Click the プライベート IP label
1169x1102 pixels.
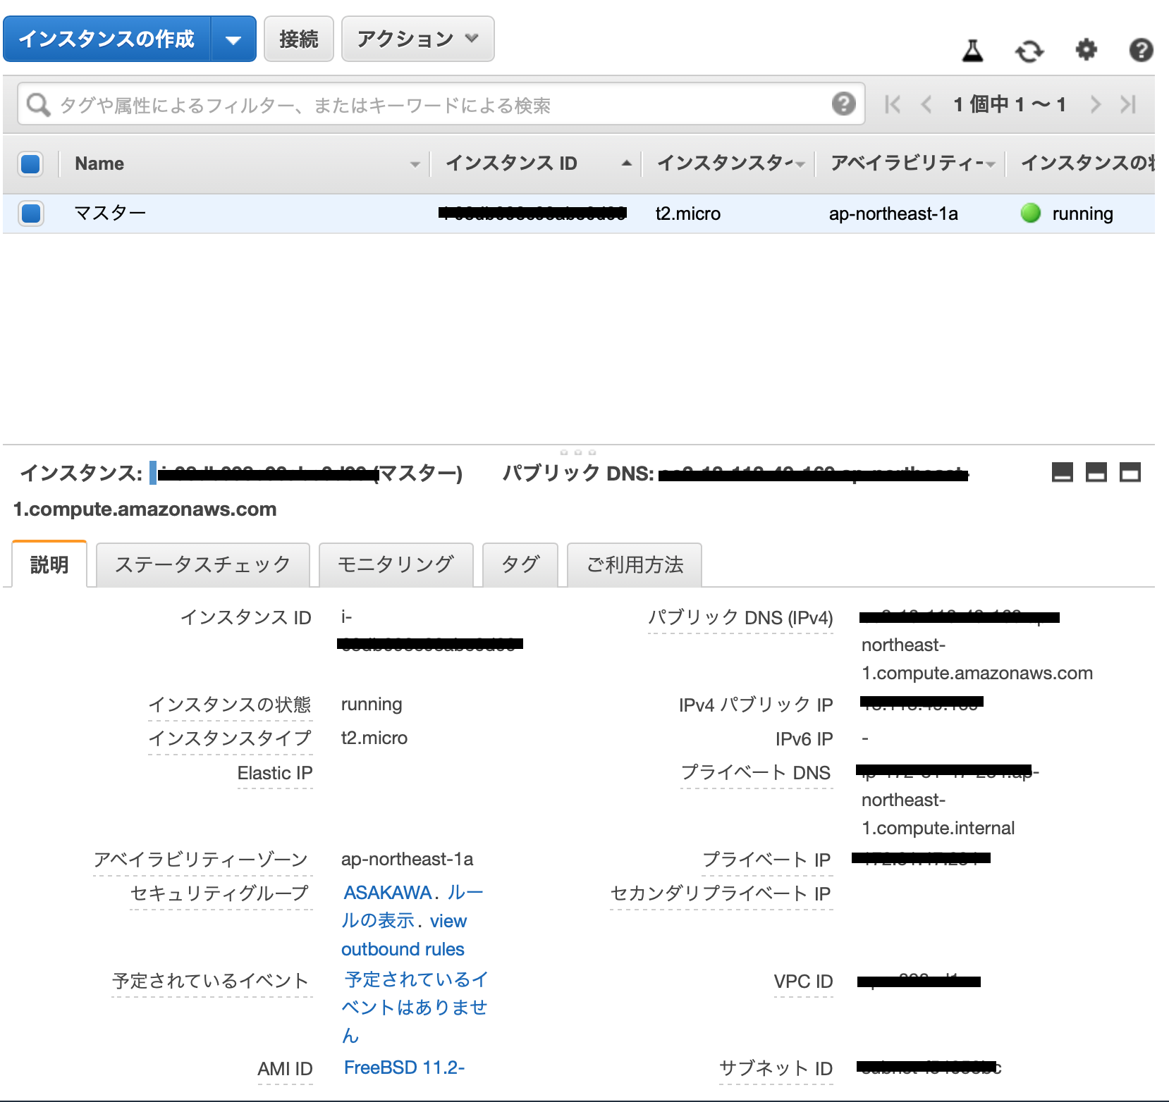click(x=767, y=860)
